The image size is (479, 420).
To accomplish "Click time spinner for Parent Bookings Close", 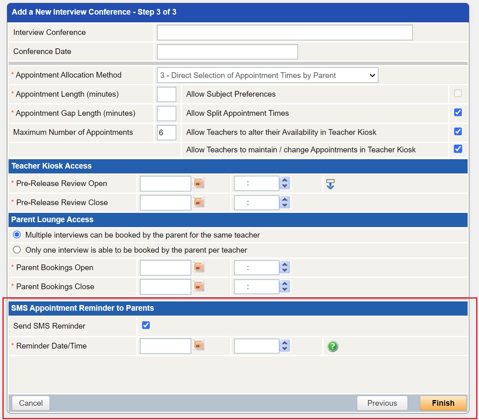I will coord(285,287).
